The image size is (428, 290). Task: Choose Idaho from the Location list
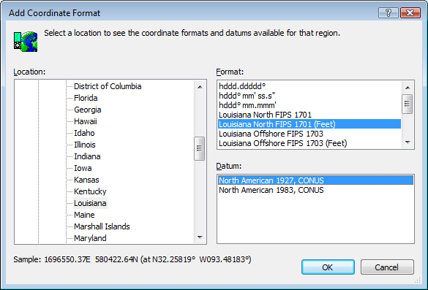tap(84, 133)
